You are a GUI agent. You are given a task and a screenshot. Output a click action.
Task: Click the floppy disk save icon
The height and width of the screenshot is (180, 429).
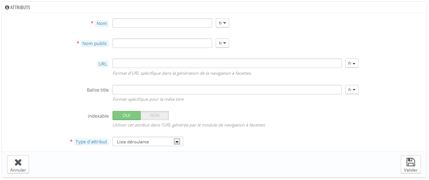click(411, 162)
